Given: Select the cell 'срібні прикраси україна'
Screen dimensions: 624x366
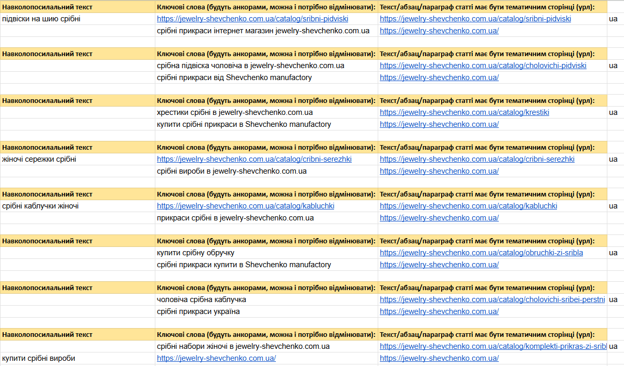Looking at the screenshot, I should coord(267,311).
